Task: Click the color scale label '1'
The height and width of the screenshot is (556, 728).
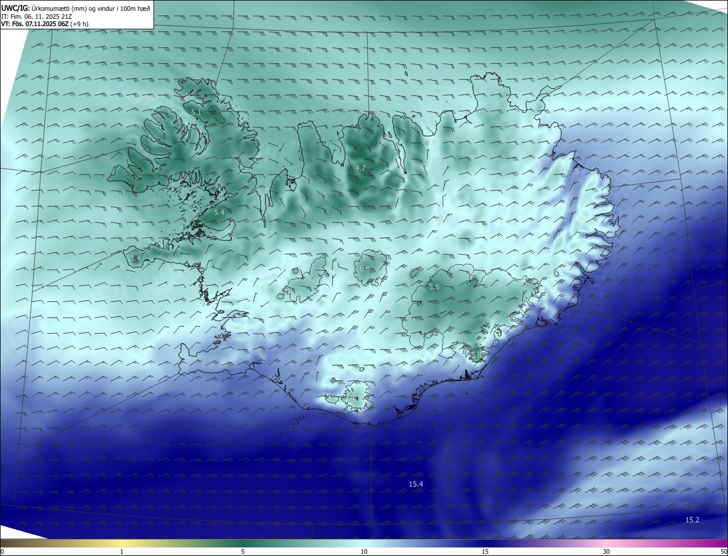Action: 122,551
